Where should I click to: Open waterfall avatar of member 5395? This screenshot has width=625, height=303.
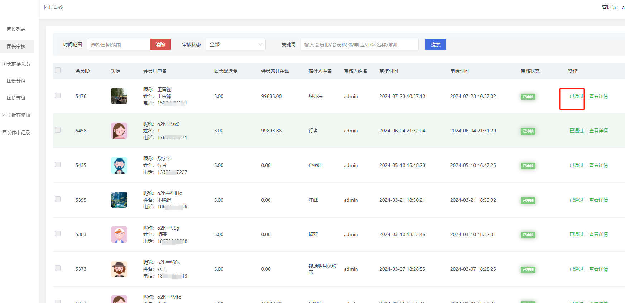(x=119, y=200)
